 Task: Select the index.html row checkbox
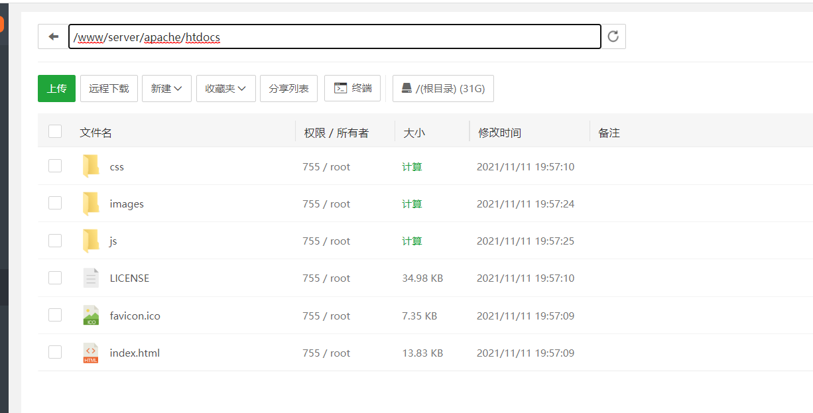pyautogui.click(x=55, y=352)
